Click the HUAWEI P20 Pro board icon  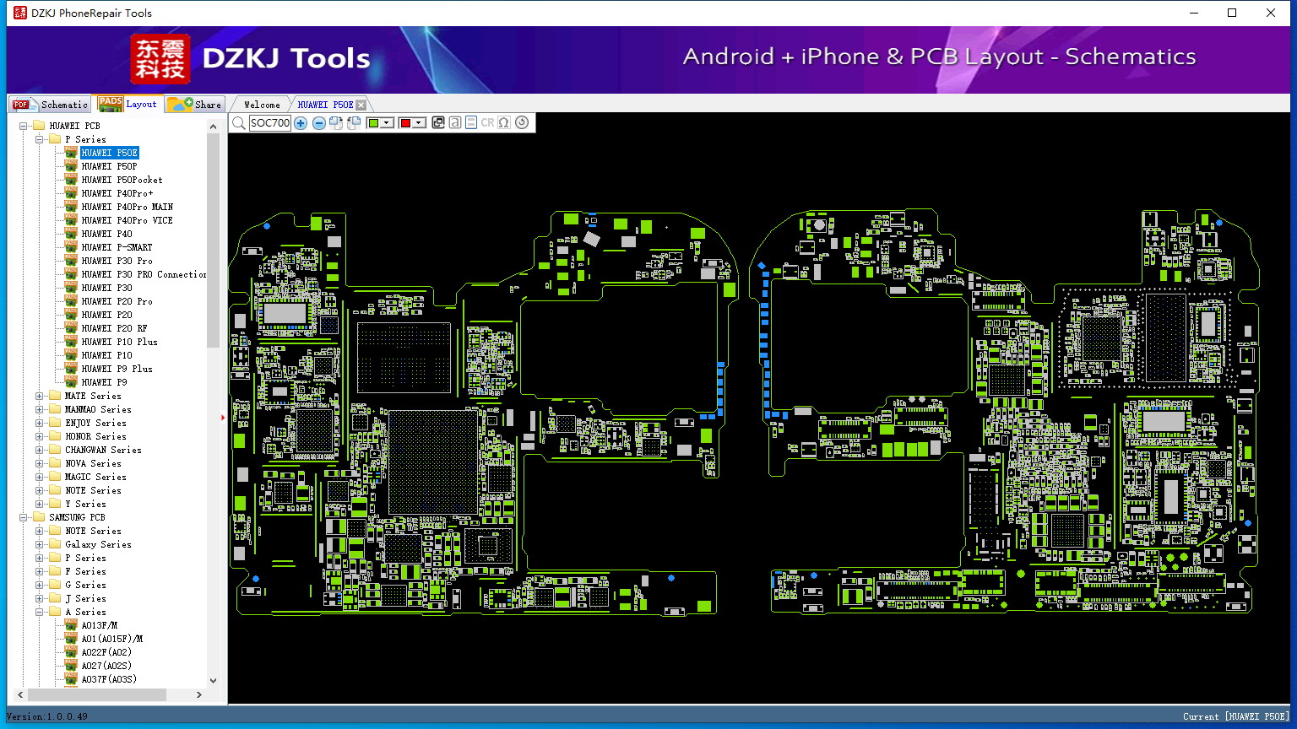71,301
